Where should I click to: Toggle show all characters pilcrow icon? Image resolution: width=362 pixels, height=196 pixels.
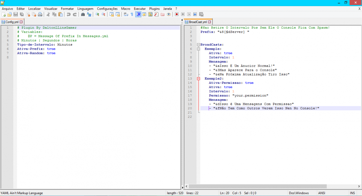coord(132,14)
